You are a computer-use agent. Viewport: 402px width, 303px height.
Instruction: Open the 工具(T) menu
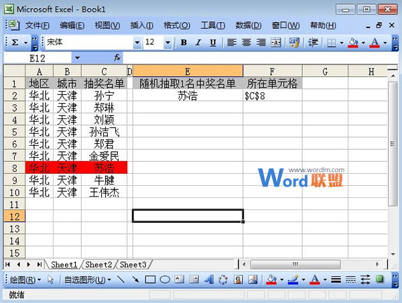213,25
